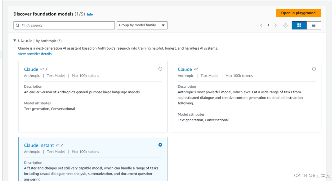The height and width of the screenshot is (181, 335).
Task: Click 'Text generation, Conversational' in Claude v2 card
Action: coord(203,120)
